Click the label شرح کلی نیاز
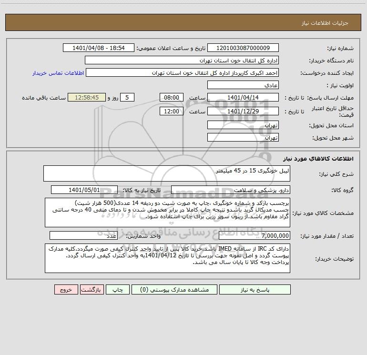The image size is (367, 355). (336, 174)
